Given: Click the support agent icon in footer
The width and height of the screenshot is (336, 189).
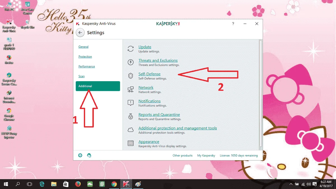Looking at the screenshot, I should click(x=89, y=155).
